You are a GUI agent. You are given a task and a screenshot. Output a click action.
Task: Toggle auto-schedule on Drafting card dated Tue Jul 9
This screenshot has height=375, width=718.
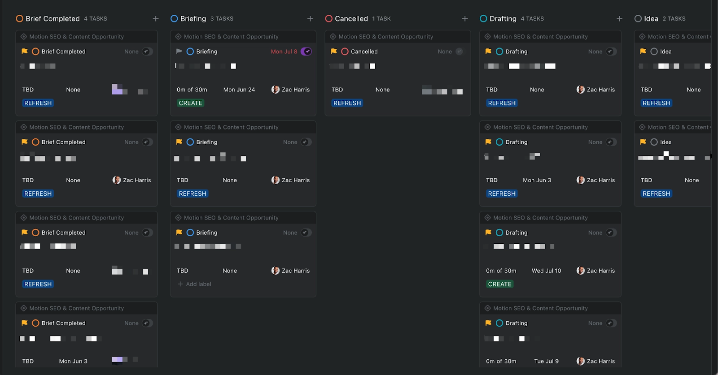click(x=611, y=323)
